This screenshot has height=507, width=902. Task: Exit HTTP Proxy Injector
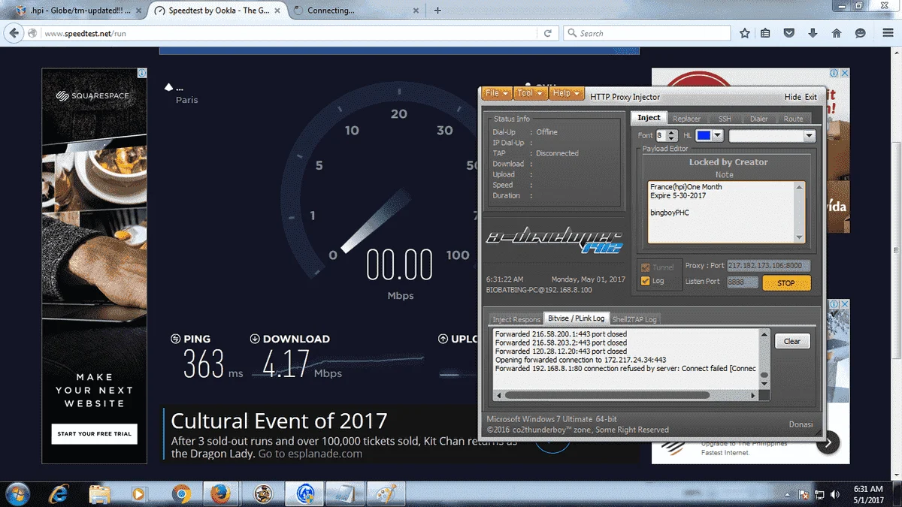(x=811, y=97)
